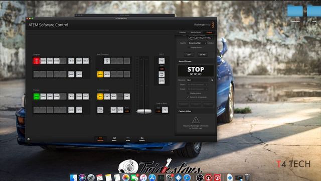Select the MIX transition style

click(100, 97)
